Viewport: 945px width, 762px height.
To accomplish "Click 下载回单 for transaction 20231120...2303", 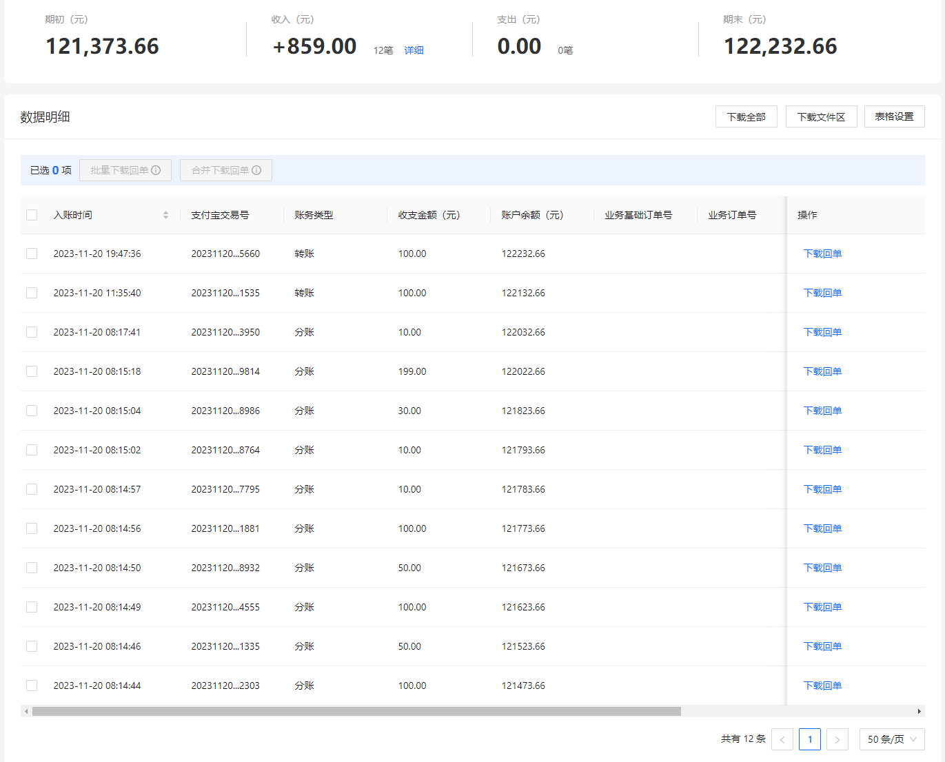I will [x=823, y=686].
